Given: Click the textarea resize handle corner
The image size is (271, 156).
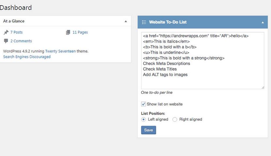Looking at the screenshot, I should pos(263,88).
